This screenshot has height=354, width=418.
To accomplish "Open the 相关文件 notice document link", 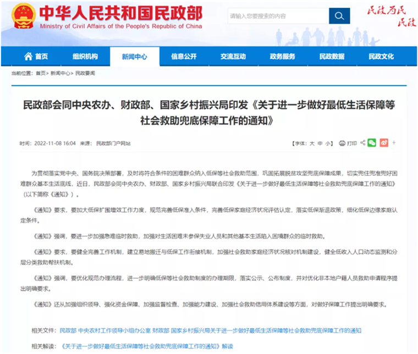I will (x=210, y=330).
